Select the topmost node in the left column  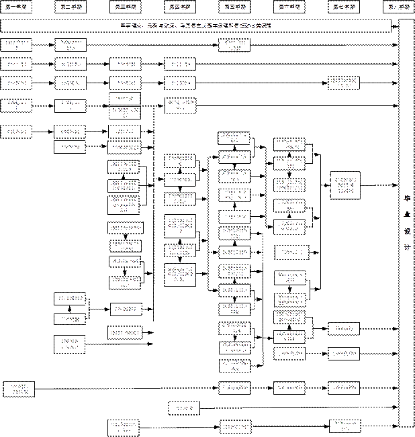pyautogui.click(x=16, y=45)
